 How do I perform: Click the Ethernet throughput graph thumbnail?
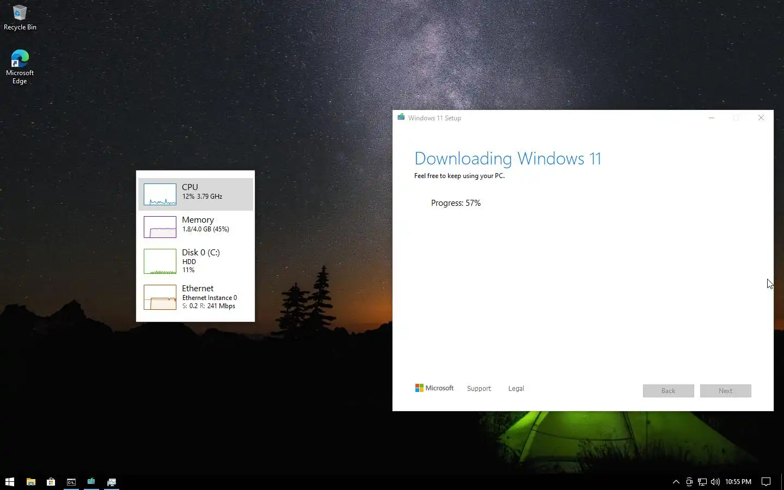[160, 297]
